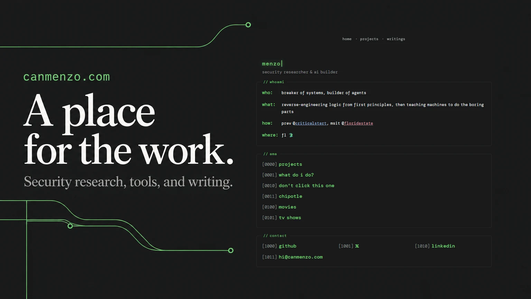Click the "where:" label
The width and height of the screenshot is (531, 299).
[x=270, y=135]
